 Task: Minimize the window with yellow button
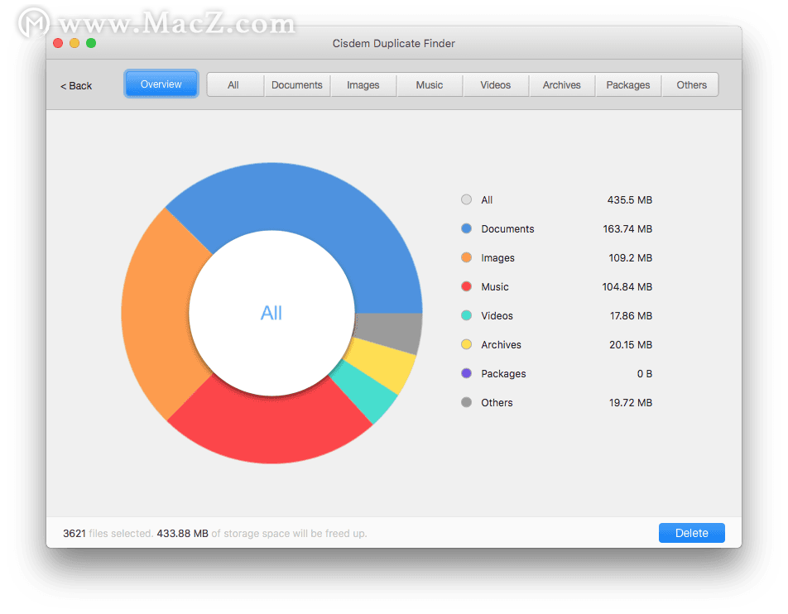pos(74,43)
